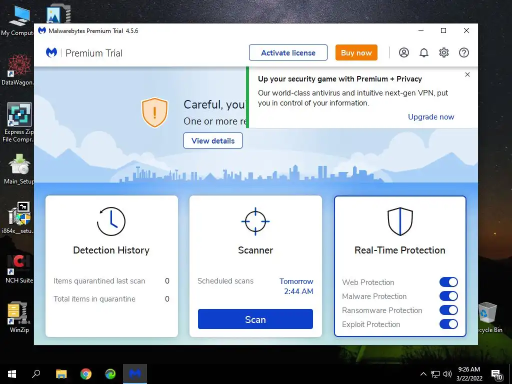The width and height of the screenshot is (512, 384).
Task: Launch Google Chrome from the taskbar
Action: [x=86, y=374]
